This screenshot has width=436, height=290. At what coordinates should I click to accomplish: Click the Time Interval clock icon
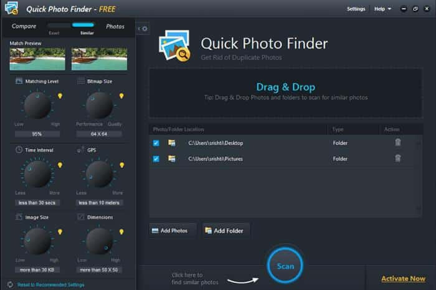pyautogui.click(x=19, y=150)
